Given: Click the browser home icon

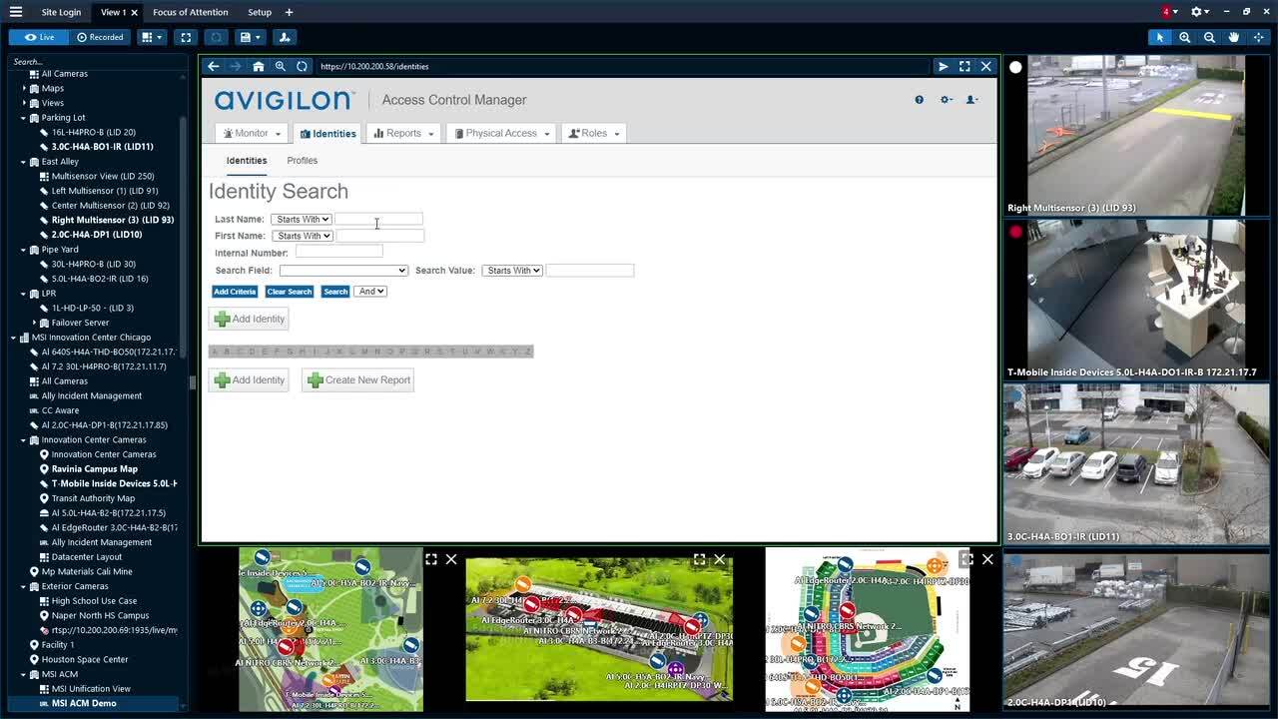Looking at the screenshot, I should pos(258,66).
